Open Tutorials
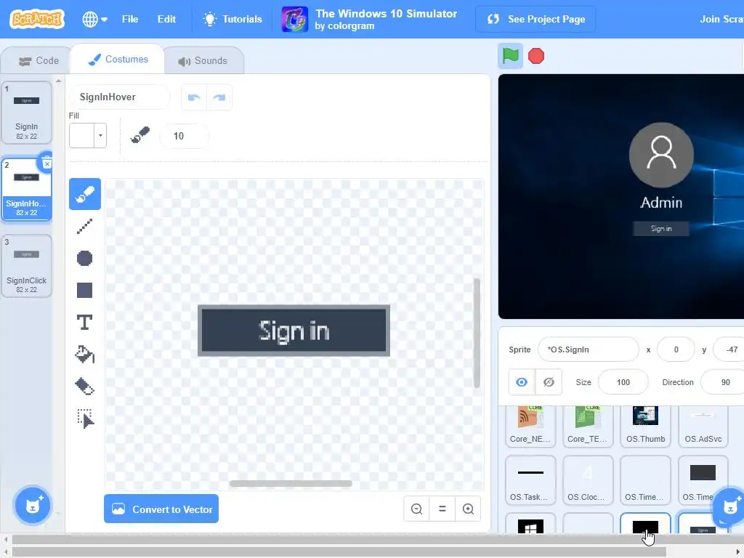Screen dimensions: 744x558 232,19
